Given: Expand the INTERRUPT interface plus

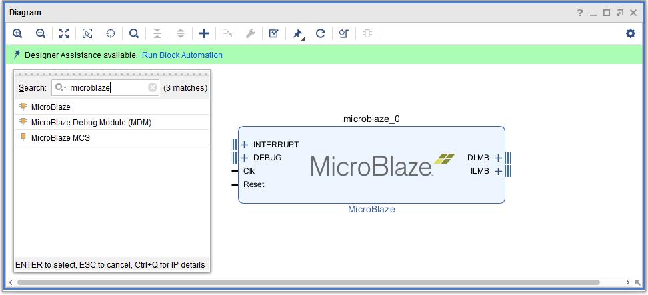Looking at the screenshot, I should tap(244, 145).
